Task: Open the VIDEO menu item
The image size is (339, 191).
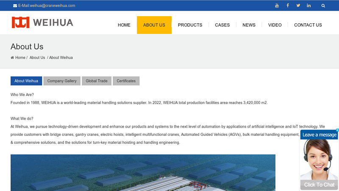Action: pos(275,25)
